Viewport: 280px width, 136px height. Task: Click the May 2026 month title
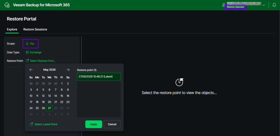[x=49, y=70]
